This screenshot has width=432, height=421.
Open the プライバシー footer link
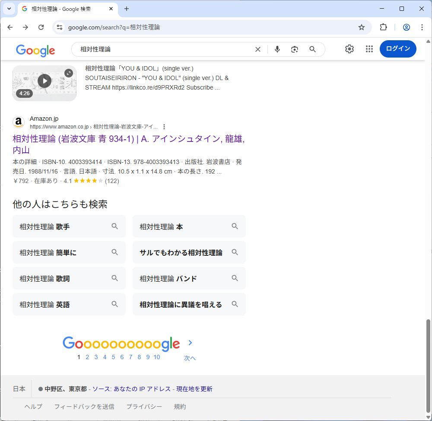click(x=144, y=406)
